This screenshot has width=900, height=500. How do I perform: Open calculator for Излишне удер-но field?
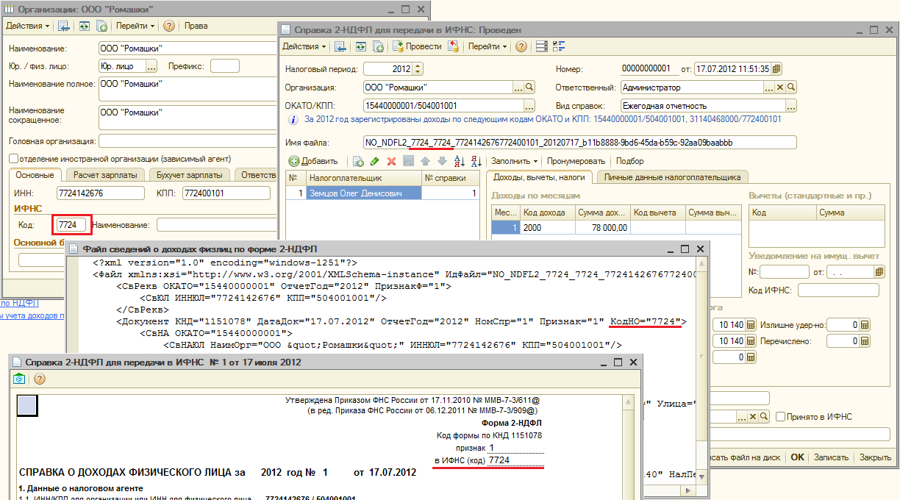865,325
